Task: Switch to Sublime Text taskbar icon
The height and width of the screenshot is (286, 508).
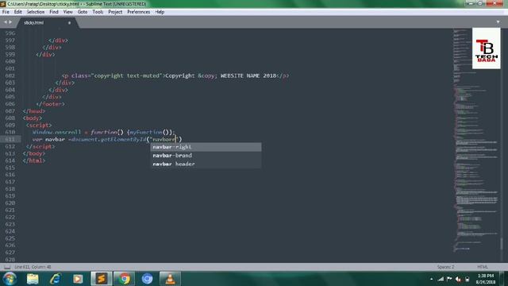Action: [x=102, y=279]
